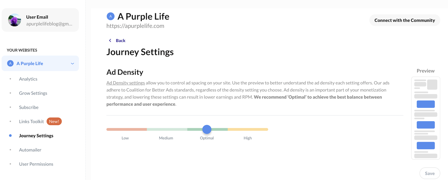Select Links Toolkit in the sidebar
The height and width of the screenshot is (180, 448).
(31, 121)
